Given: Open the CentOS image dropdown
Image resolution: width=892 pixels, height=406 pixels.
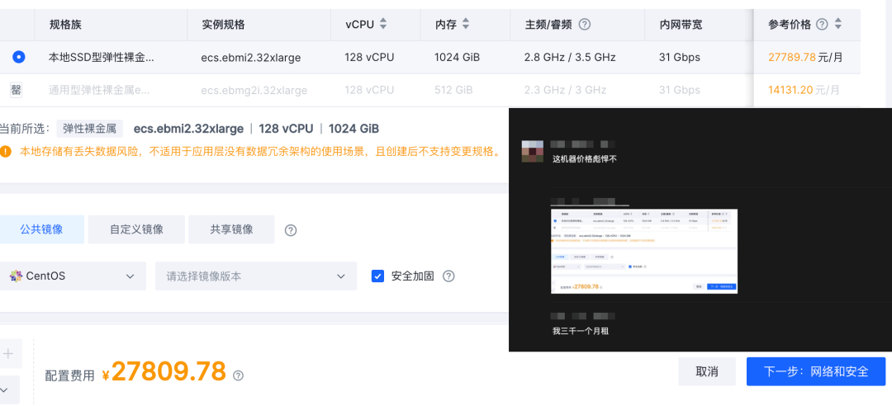Looking at the screenshot, I should point(73,276).
